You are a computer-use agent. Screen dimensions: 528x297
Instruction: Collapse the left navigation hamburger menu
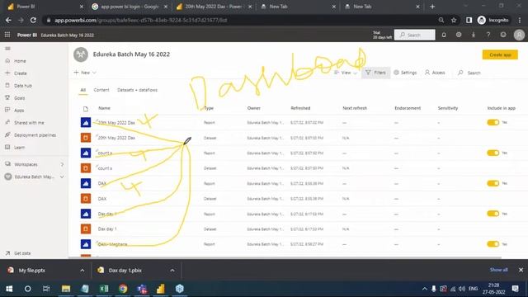pyautogui.click(x=7, y=49)
